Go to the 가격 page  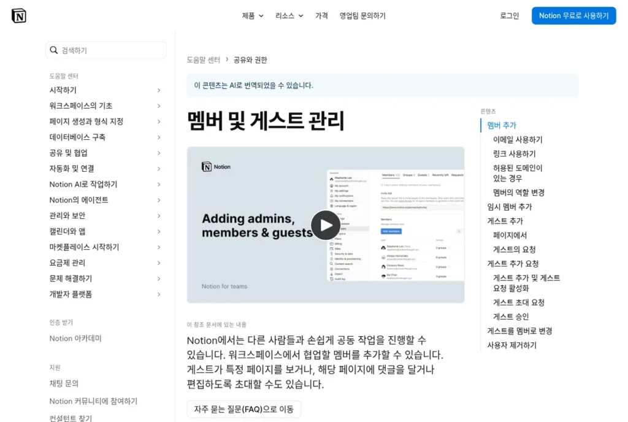[x=321, y=15]
